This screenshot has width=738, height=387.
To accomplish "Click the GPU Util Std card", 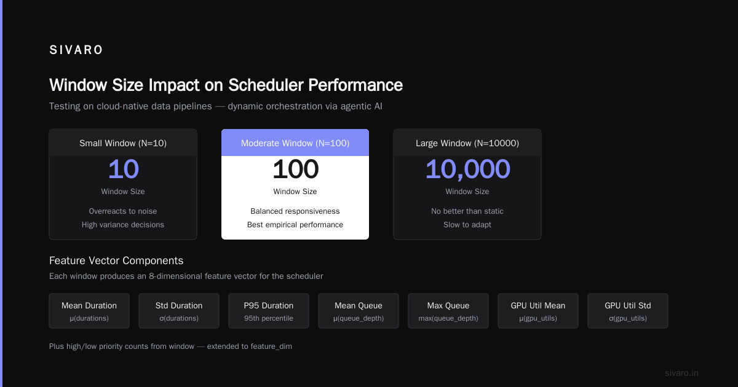I will coord(628,311).
